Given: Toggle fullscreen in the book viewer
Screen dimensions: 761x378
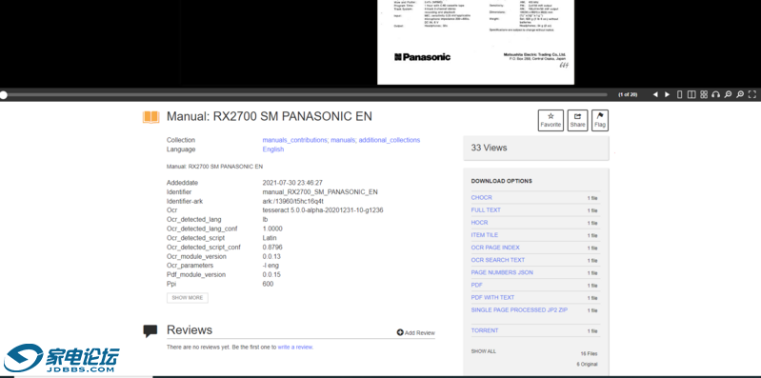Looking at the screenshot, I should [752, 94].
